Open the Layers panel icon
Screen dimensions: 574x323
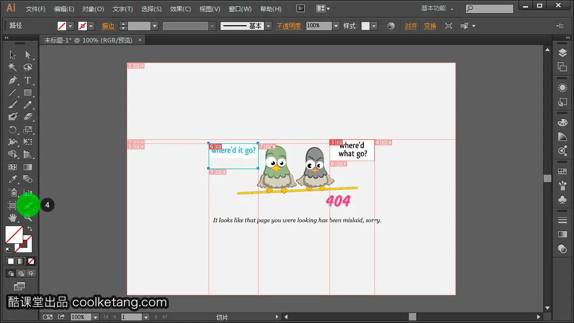(x=562, y=53)
